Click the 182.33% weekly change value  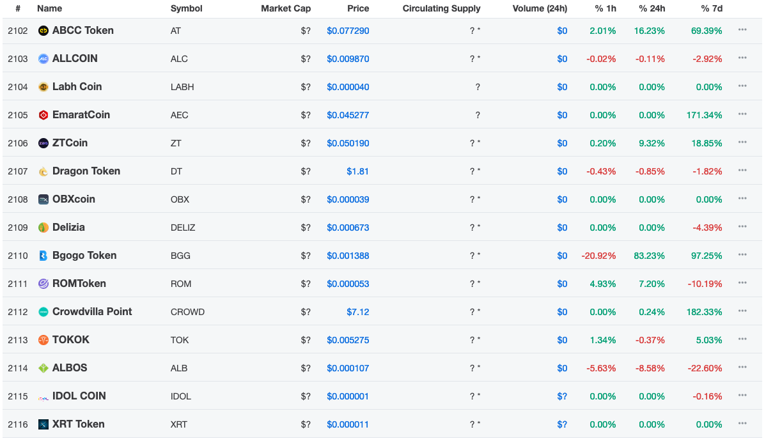(x=704, y=312)
